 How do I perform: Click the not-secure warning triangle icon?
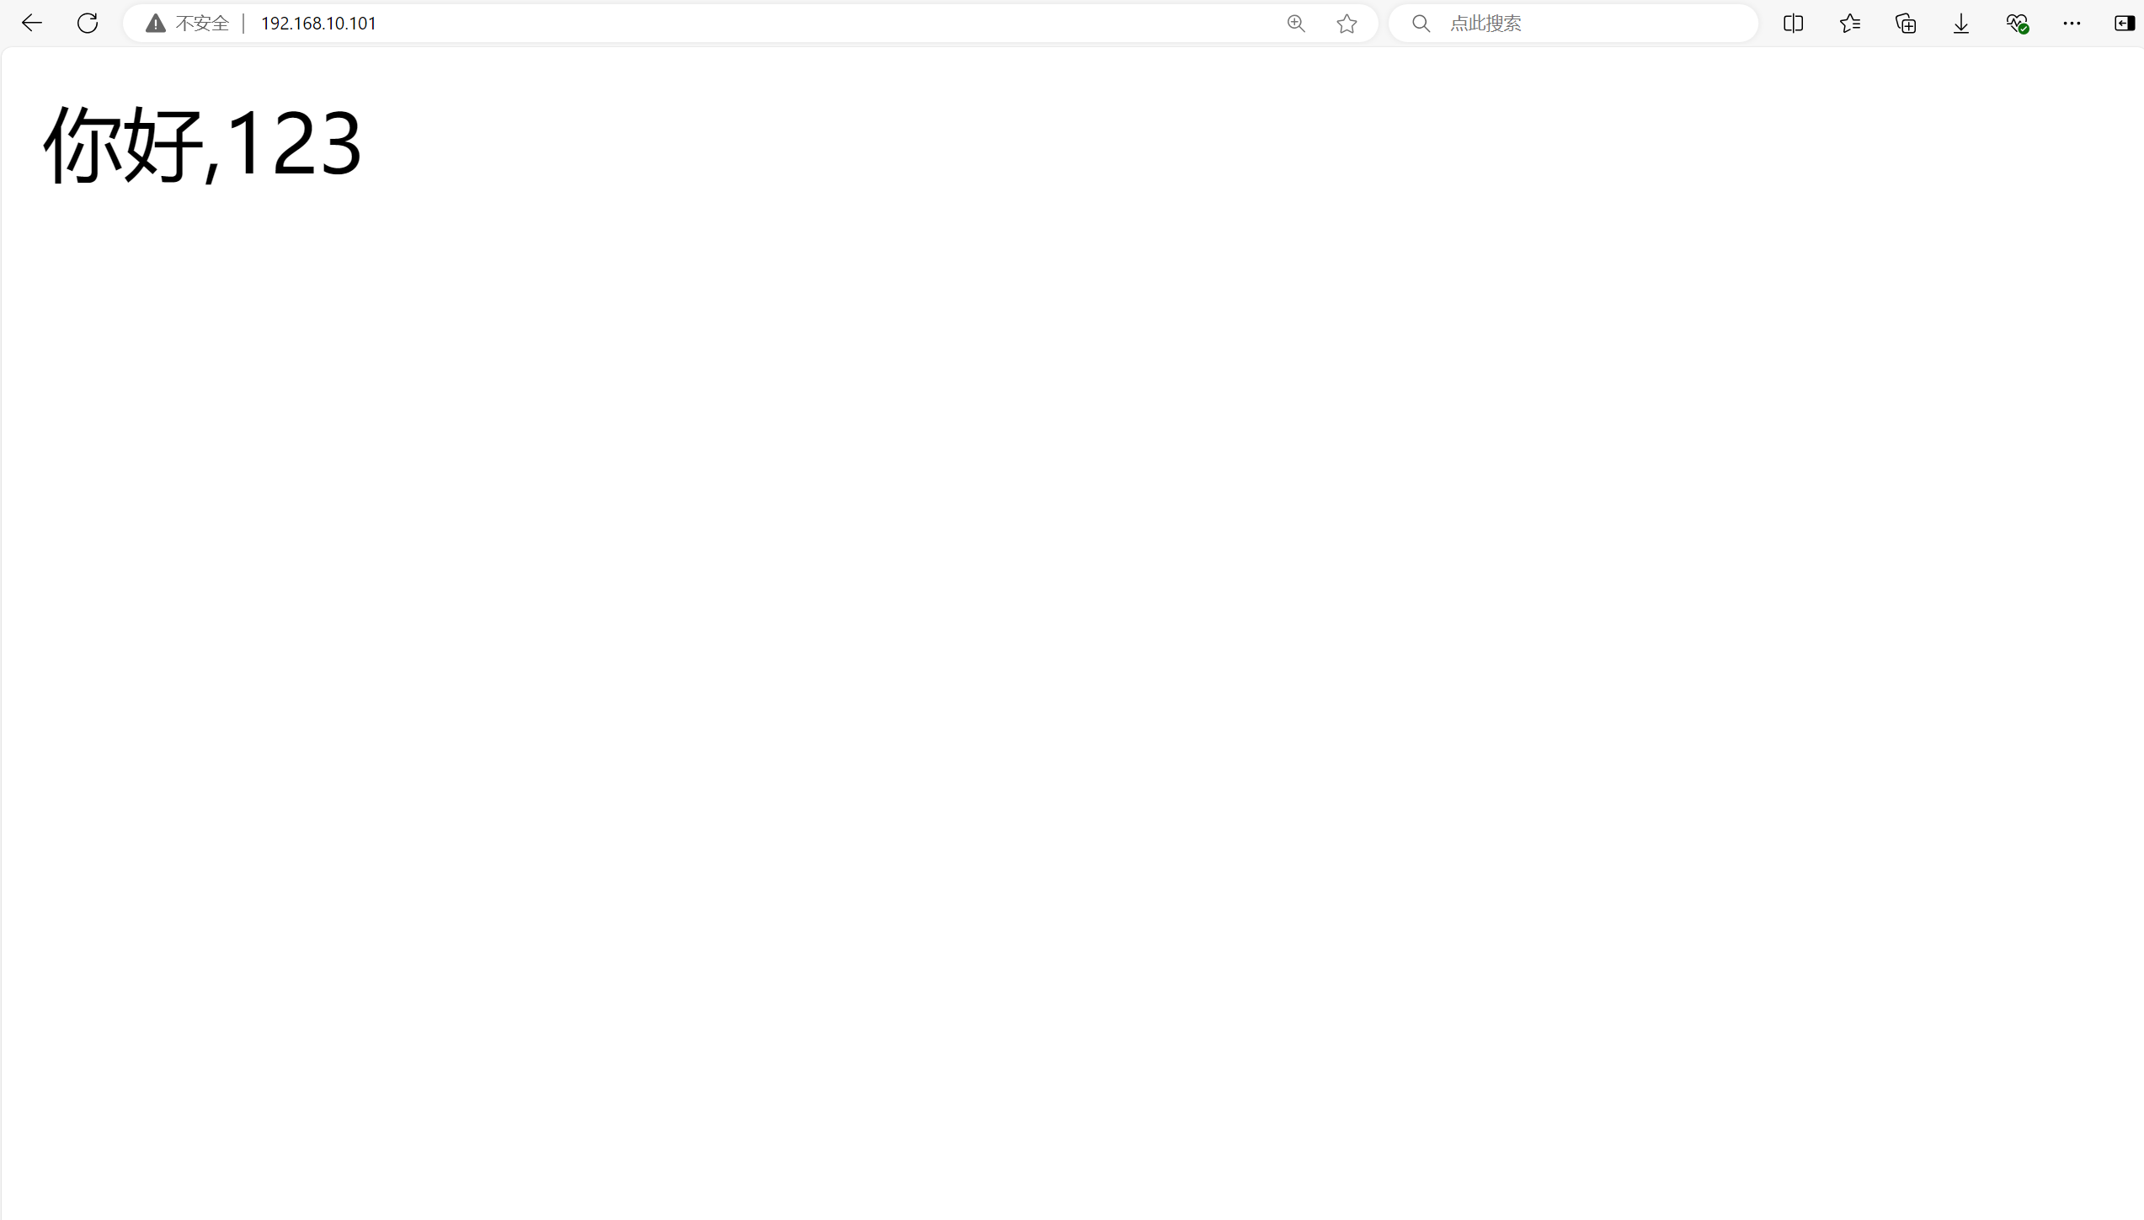point(156,24)
